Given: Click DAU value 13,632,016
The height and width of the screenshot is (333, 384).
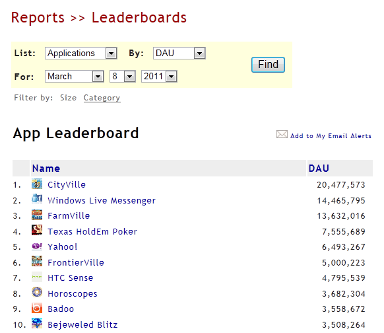Looking at the screenshot, I should click(x=341, y=216).
